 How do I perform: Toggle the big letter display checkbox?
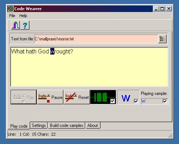(x=136, y=101)
